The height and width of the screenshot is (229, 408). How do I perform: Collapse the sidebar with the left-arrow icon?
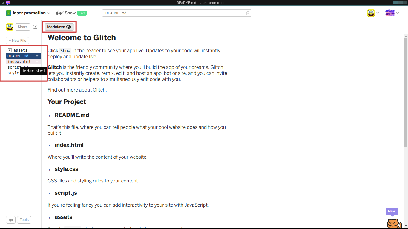pos(35,27)
